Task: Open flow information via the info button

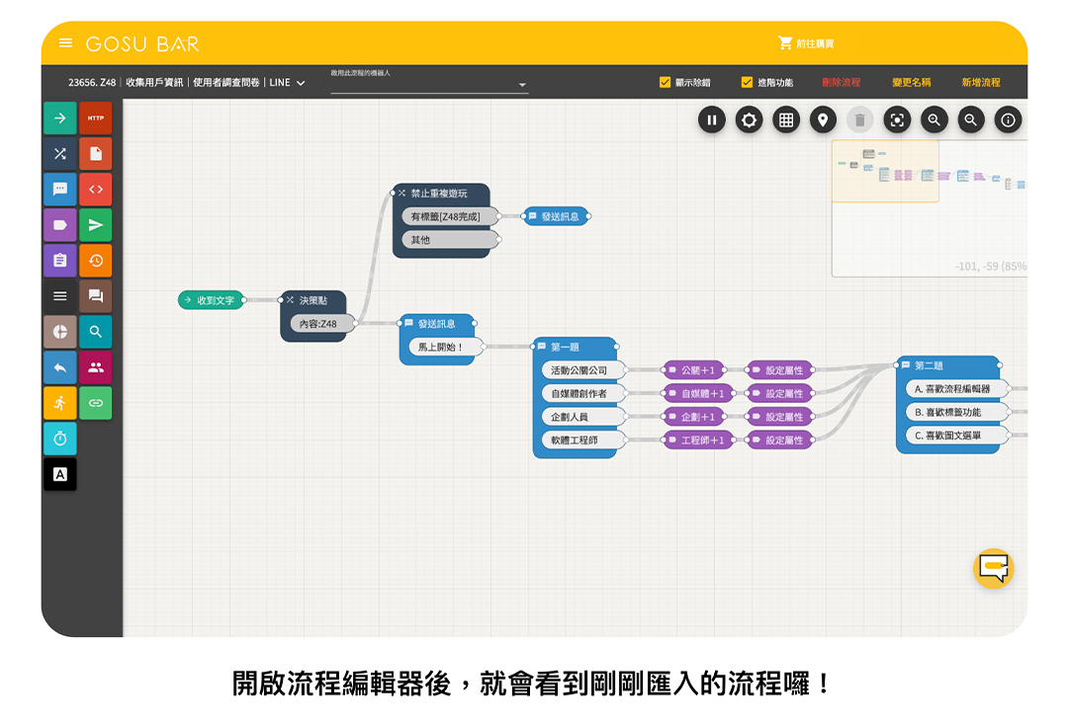Action: 1008,121
